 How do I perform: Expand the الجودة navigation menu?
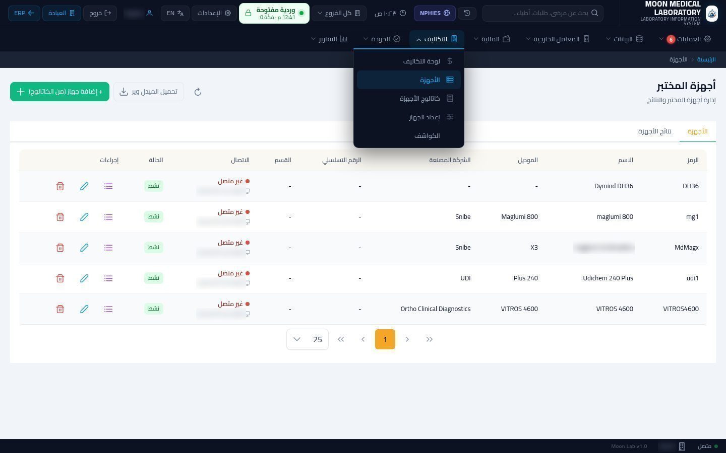pyautogui.click(x=382, y=39)
